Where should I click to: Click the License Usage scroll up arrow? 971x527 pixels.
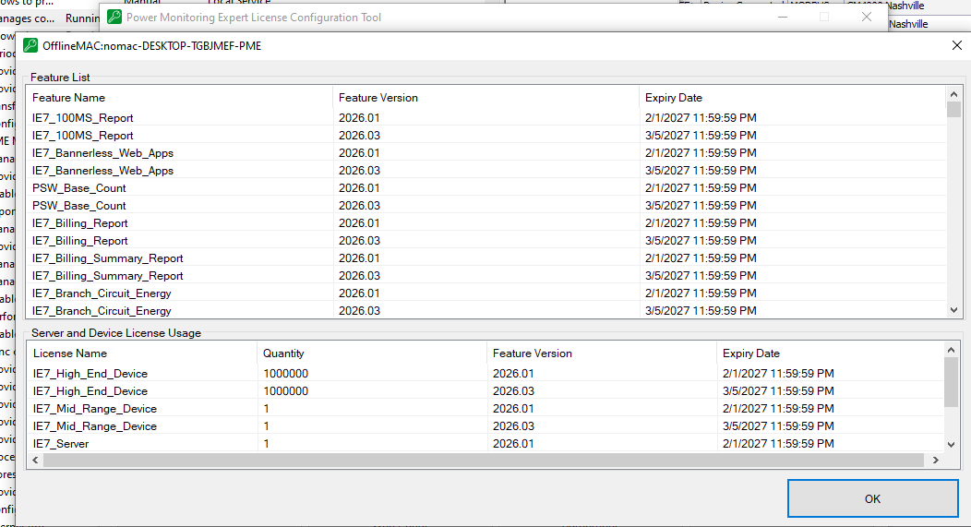[952, 350]
